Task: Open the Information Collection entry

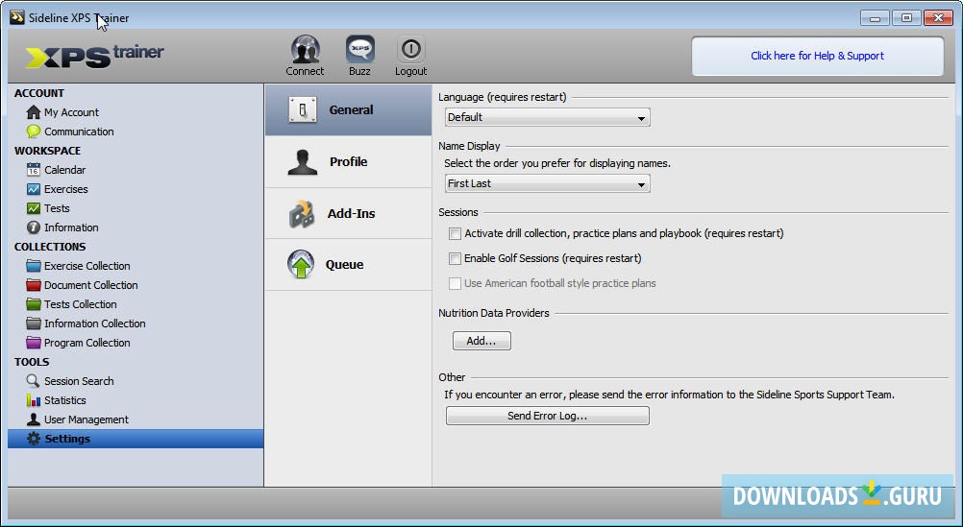Action: coord(94,323)
